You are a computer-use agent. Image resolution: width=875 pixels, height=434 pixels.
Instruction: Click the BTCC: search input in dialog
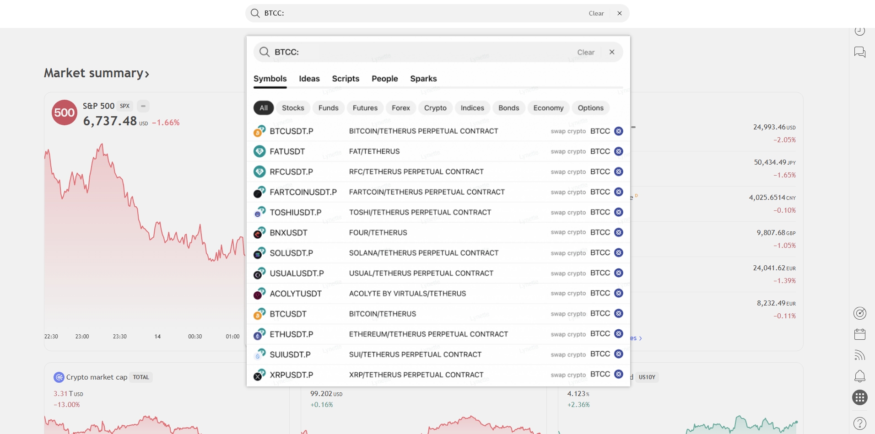[412, 52]
